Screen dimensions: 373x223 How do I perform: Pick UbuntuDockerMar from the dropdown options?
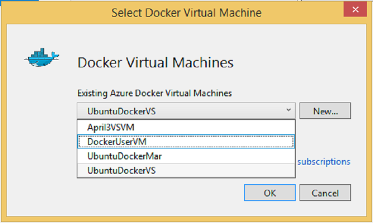click(x=186, y=156)
